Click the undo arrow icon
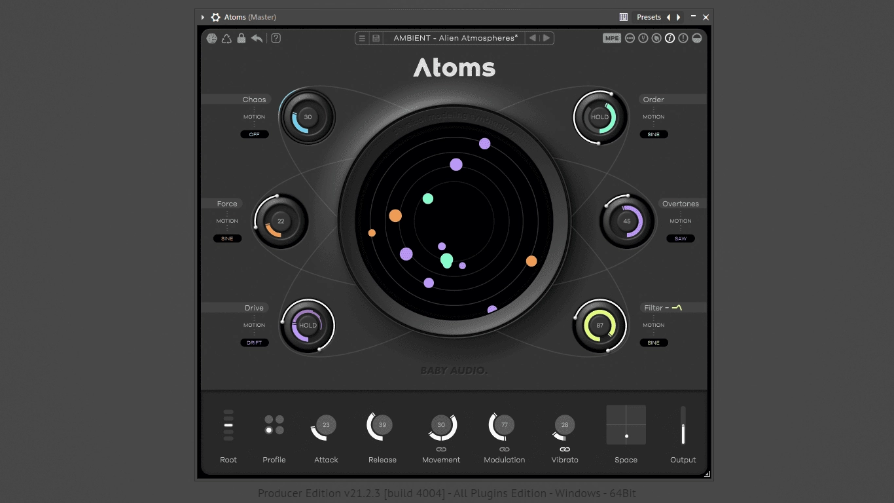Viewport: 894px width, 503px height. (257, 38)
